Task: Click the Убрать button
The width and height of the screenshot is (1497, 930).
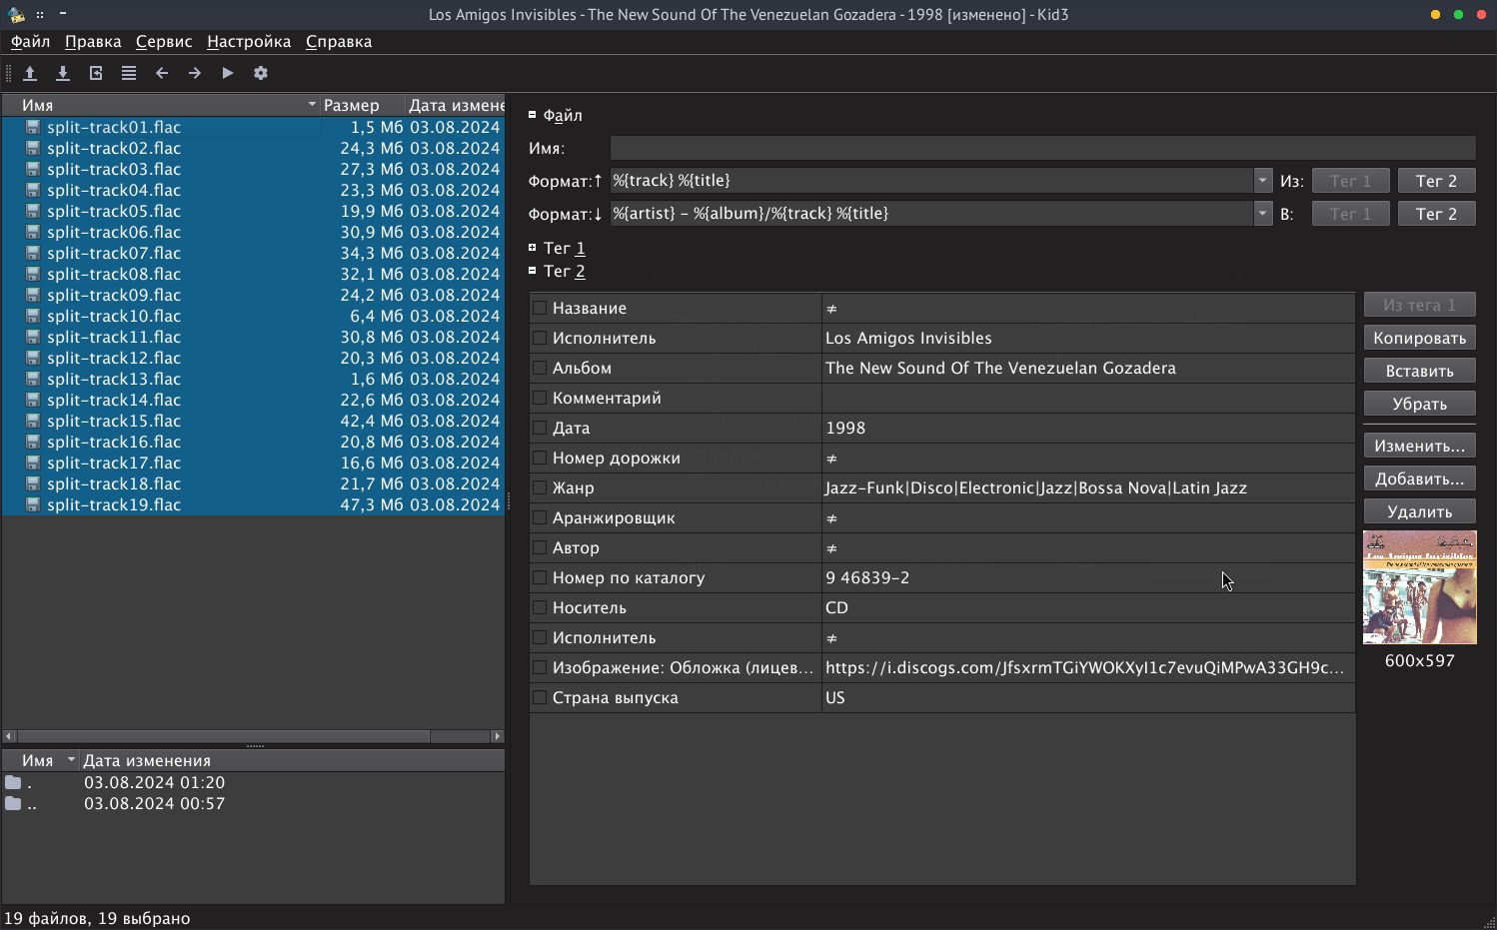Action: (1419, 404)
